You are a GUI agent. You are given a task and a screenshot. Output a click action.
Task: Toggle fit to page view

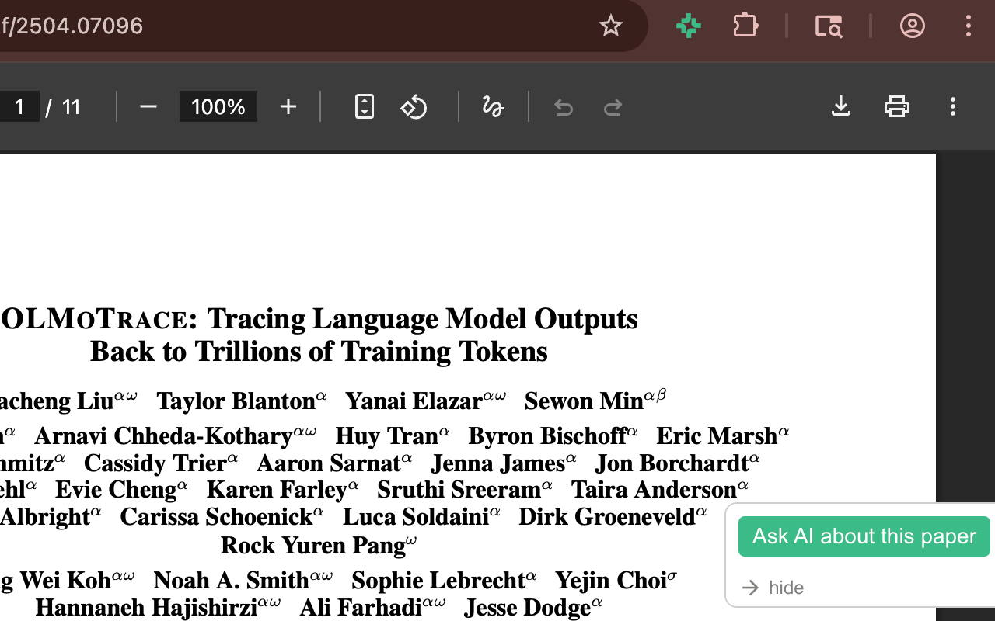364,106
